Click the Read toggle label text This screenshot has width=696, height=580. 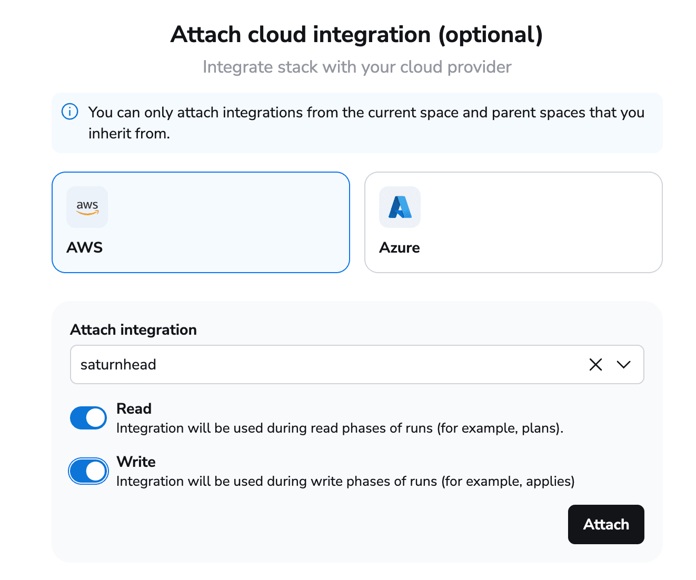tap(134, 408)
